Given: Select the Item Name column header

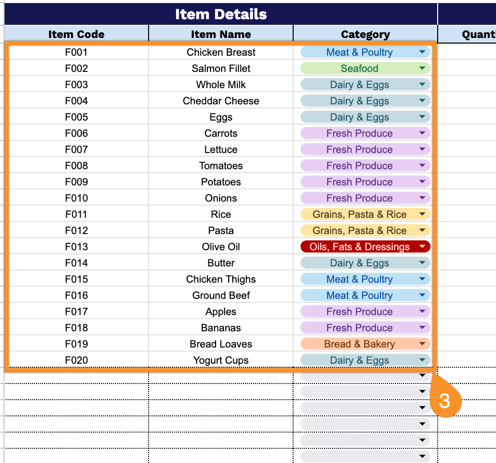Looking at the screenshot, I should 221,34.
